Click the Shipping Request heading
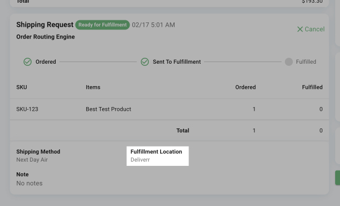The height and width of the screenshot is (206, 340). (45, 25)
